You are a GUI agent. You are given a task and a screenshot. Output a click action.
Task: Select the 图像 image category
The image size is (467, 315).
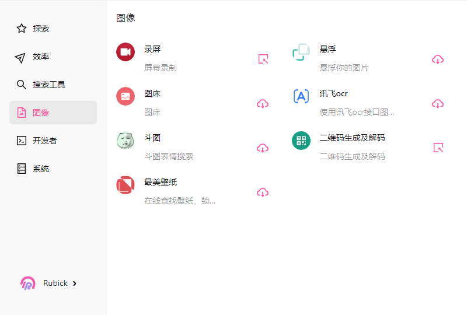point(53,113)
